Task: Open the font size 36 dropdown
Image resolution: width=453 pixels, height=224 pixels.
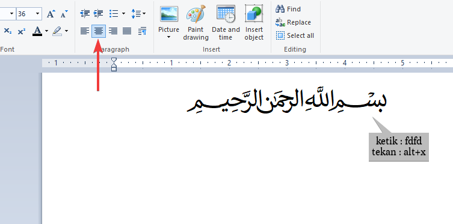Action: pyautogui.click(x=37, y=14)
